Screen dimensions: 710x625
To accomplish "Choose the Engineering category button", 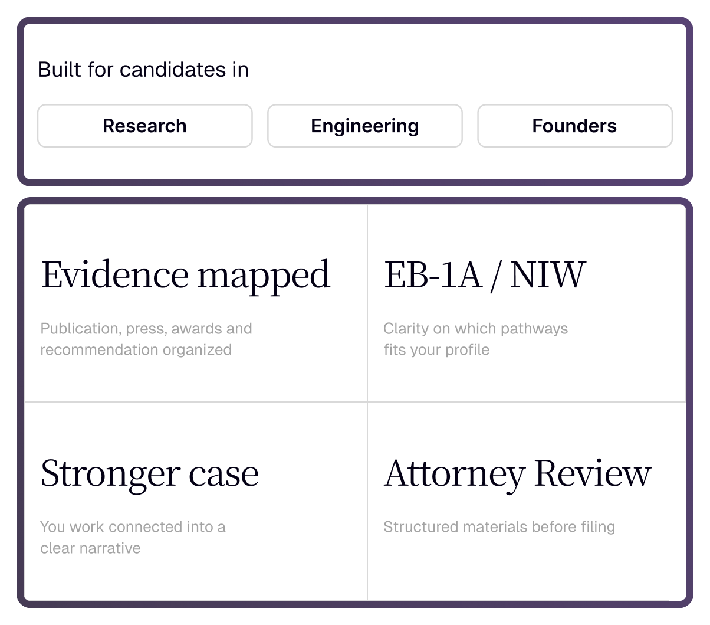I will (x=364, y=126).
